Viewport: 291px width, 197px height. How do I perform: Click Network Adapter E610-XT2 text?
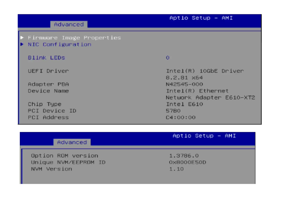coord(210,97)
